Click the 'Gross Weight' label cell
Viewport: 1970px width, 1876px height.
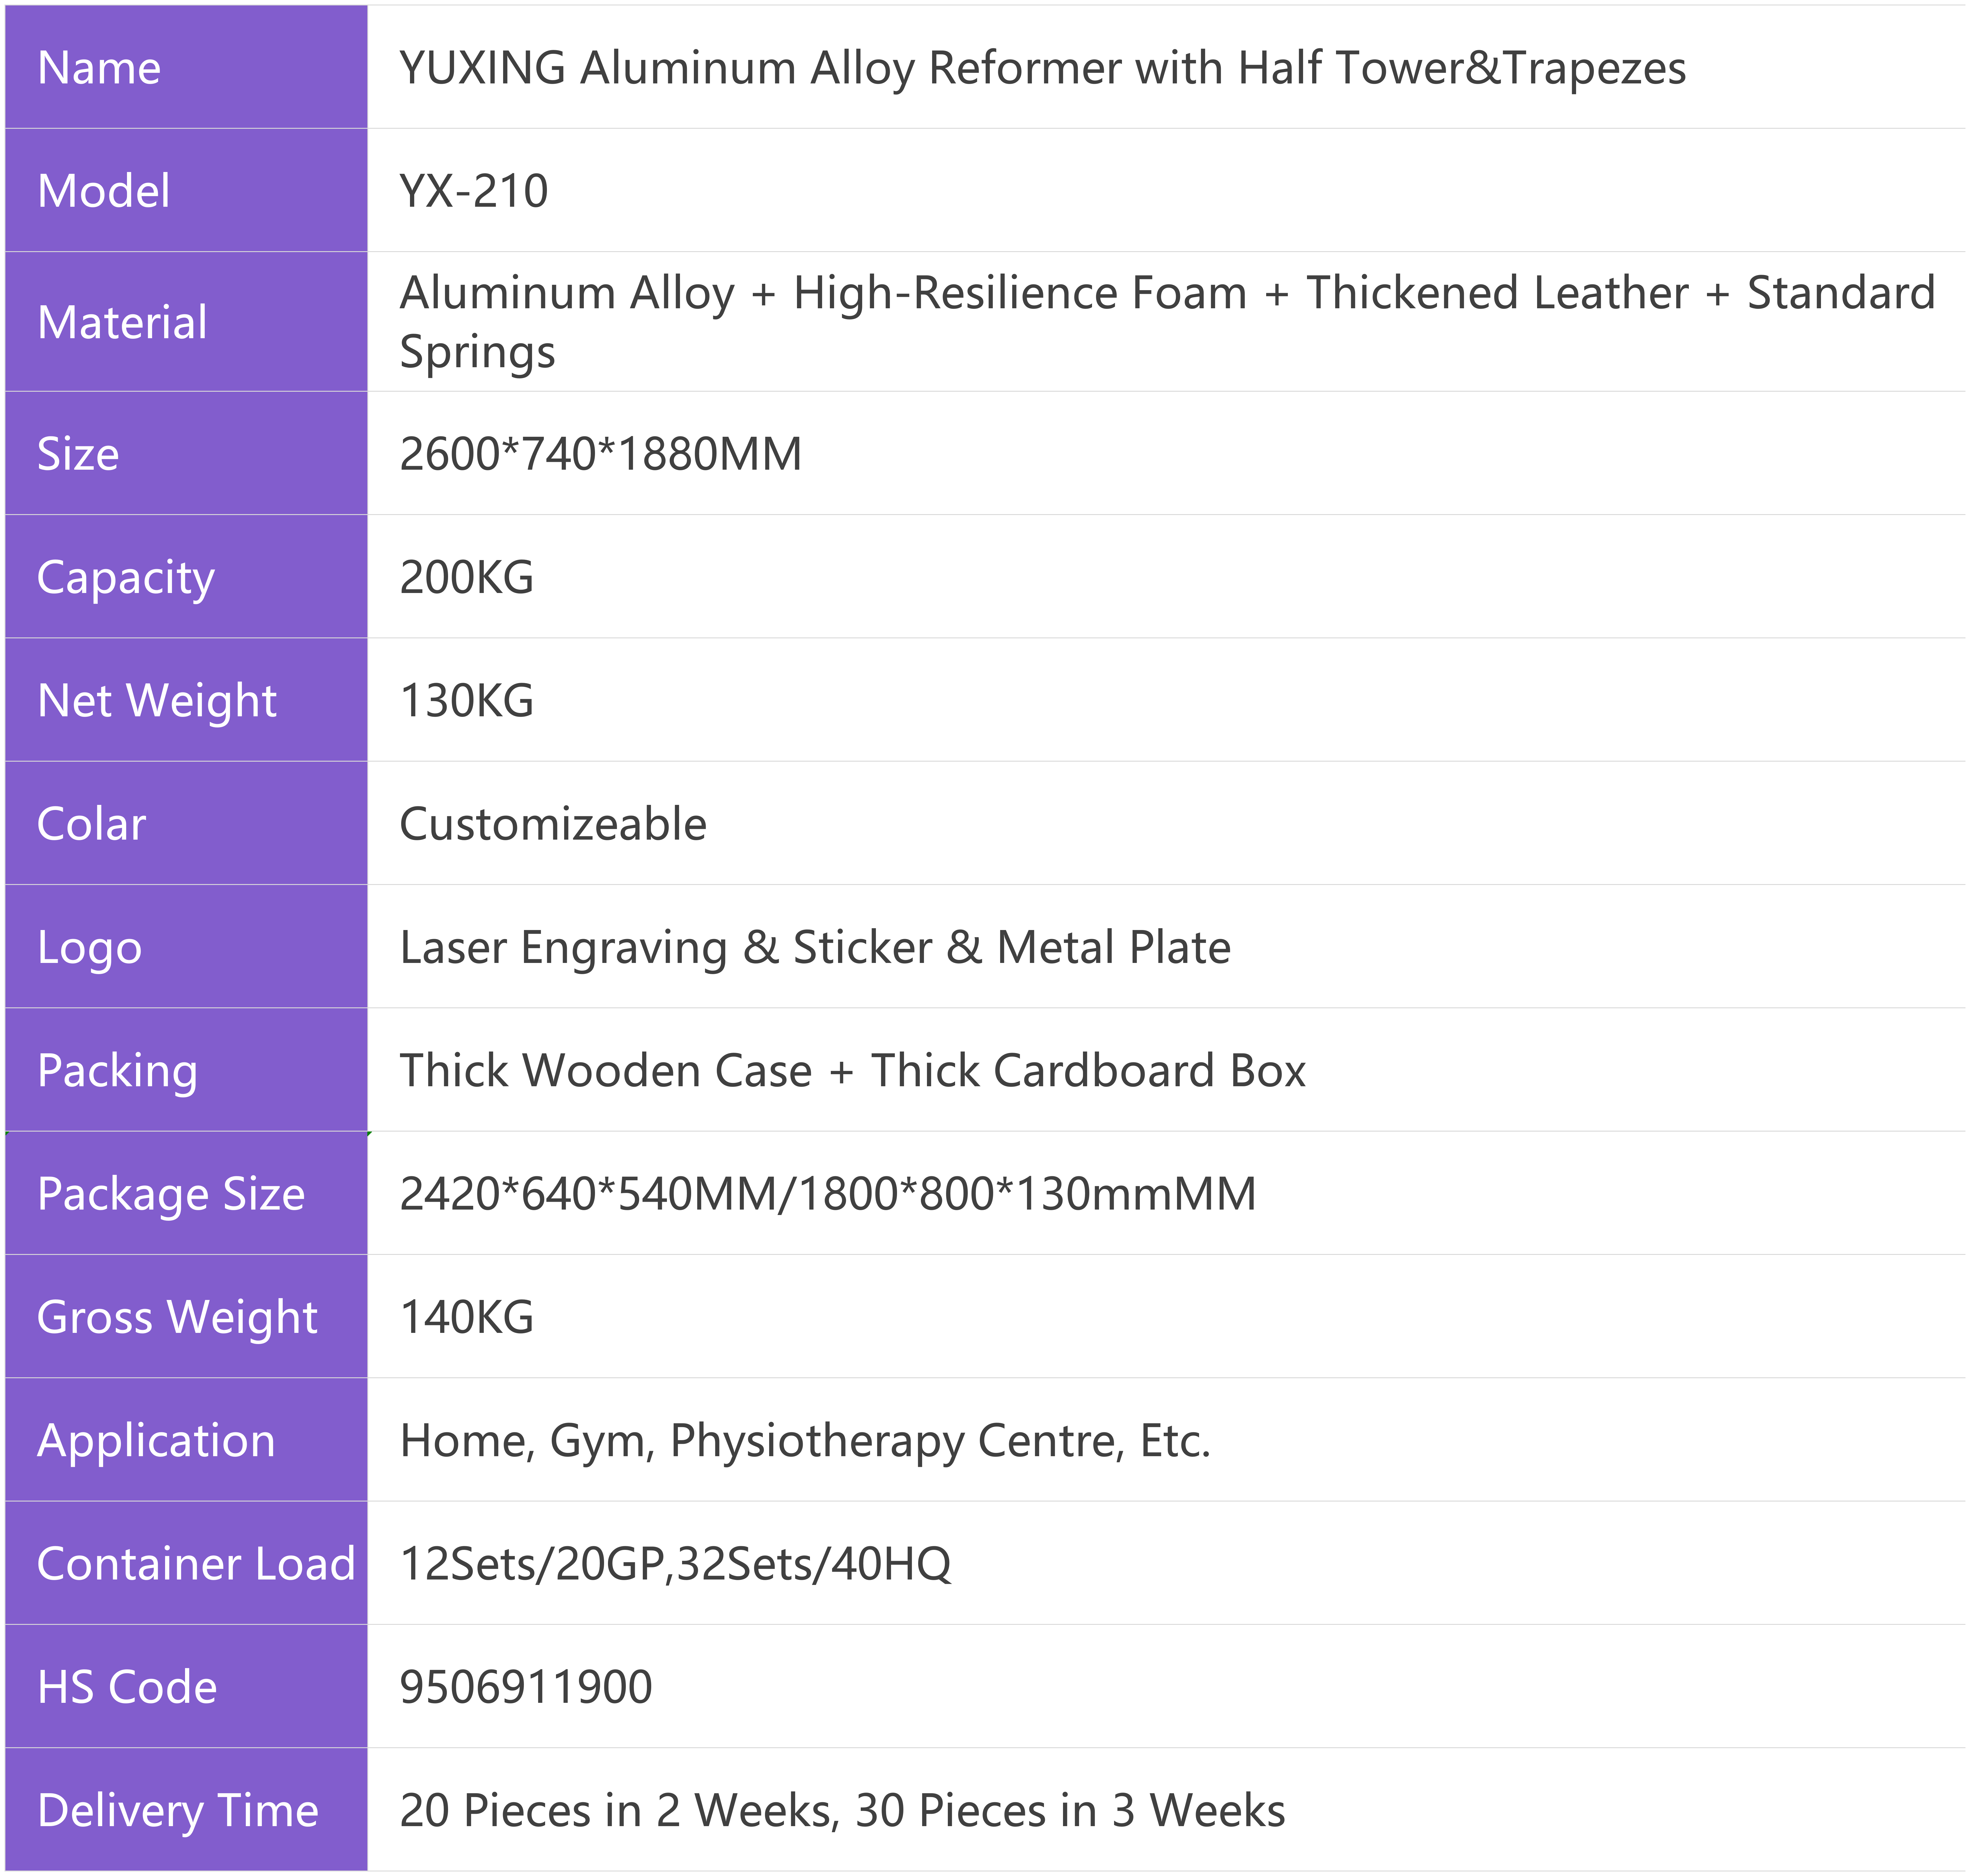tap(186, 1316)
